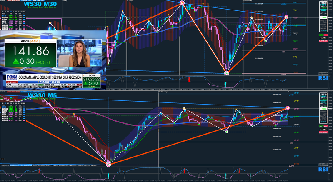Viewport: 333px width, 182px height.
Task: Click the WS30 M30 chart title
Action: 40,4
